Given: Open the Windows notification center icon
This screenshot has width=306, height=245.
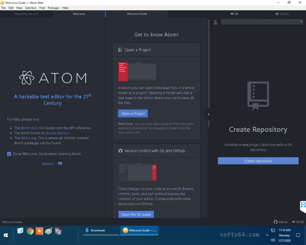Looking at the screenshot, I should pos(298,235).
